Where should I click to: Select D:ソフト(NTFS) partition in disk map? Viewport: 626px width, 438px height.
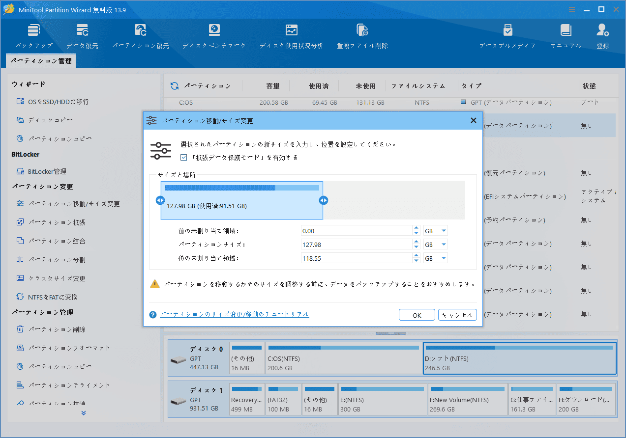[x=519, y=358]
